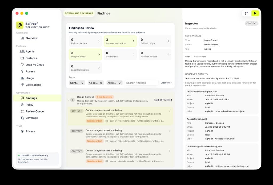Click the yellow play run button

(255, 13)
